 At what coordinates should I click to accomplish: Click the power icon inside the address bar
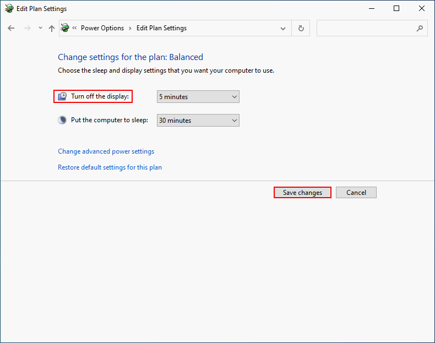(x=66, y=28)
